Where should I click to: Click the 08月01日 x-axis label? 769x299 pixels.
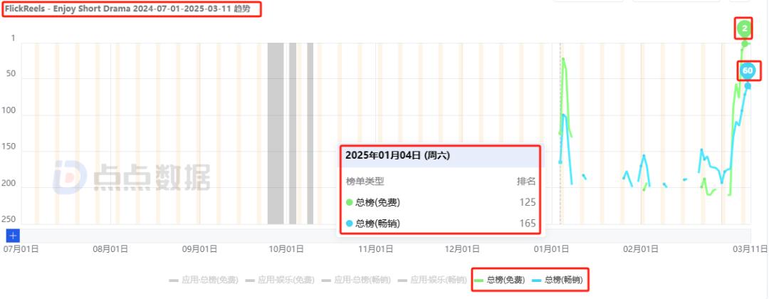pyautogui.click(x=110, y=248)
